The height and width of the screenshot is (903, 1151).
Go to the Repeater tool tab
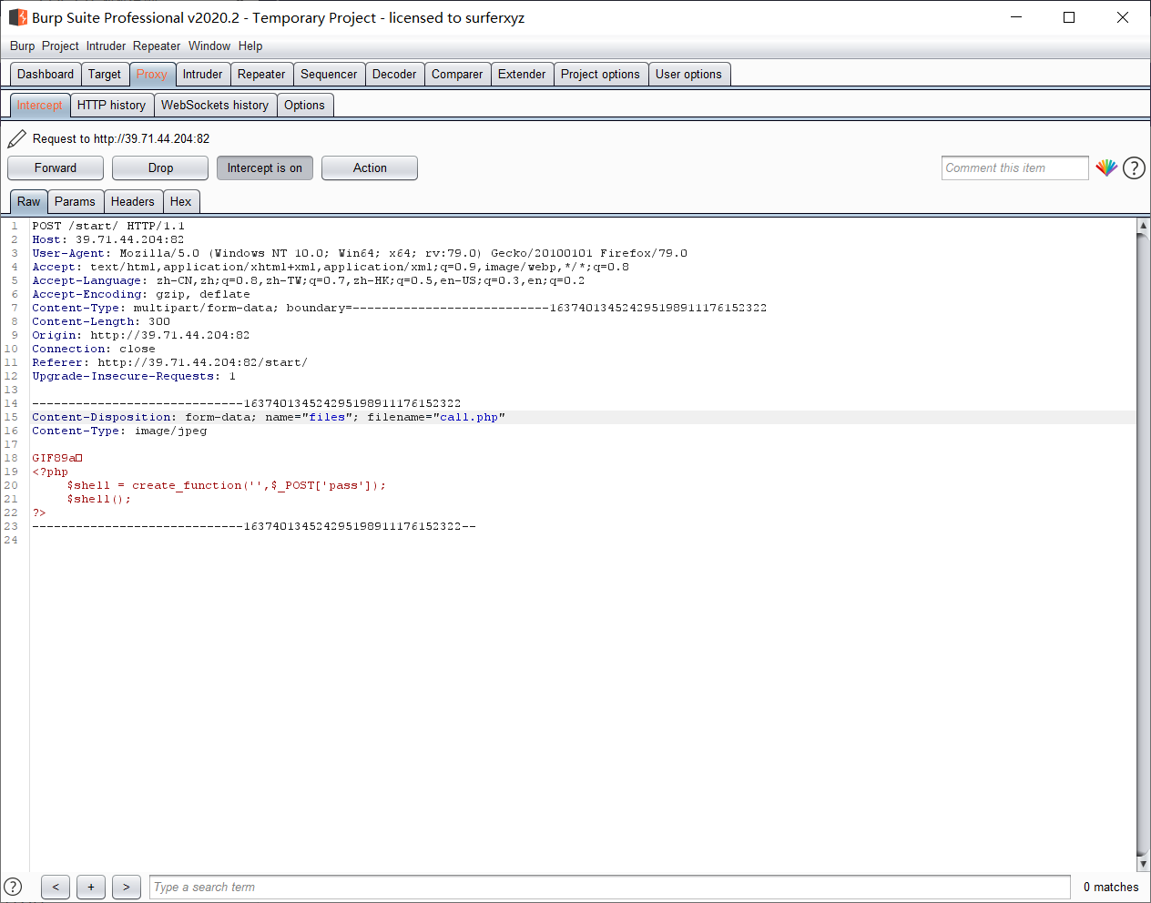point(261,75)
